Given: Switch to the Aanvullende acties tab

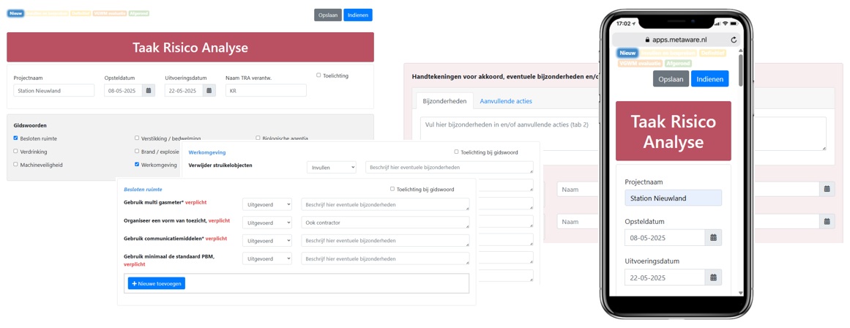Looking at the screenshot, I should (x=506, y=101).
